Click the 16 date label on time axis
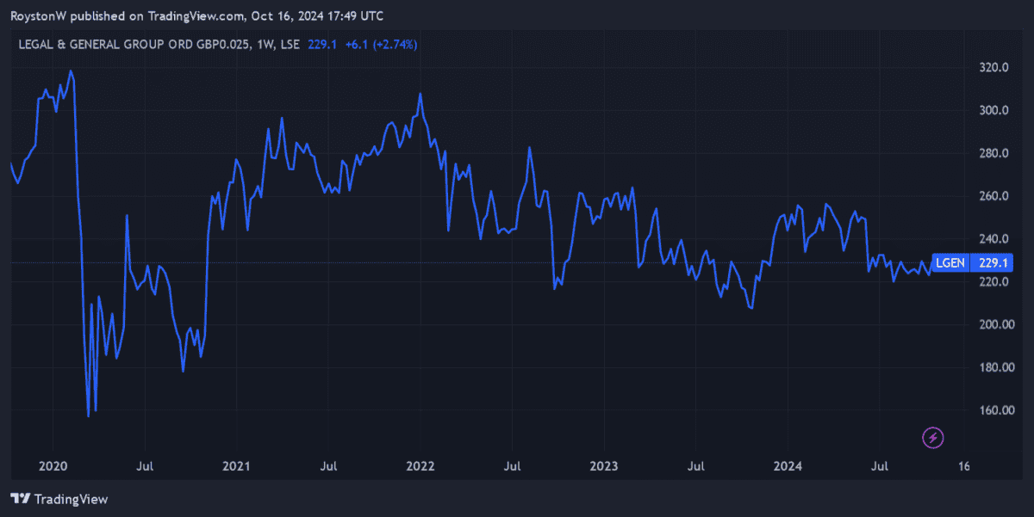 click(963, 466)
